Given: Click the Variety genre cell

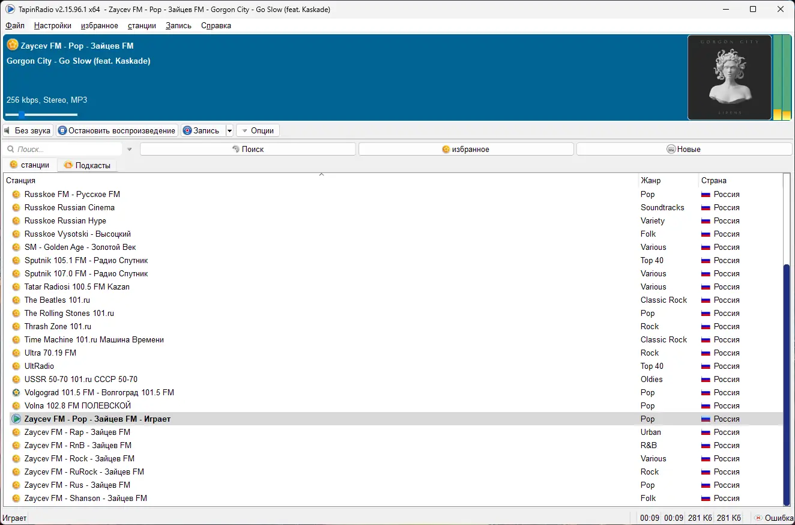Looking at the screenshot, I should click(x=653, y=221).
